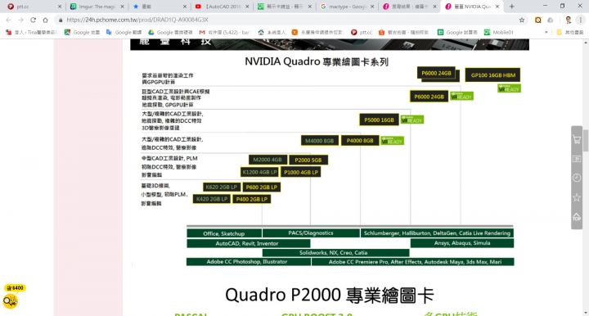589x316 pixels.
Task: Click the Quadro P2000 專業繪圖卡 heading
Action: [x=330, y=295]
